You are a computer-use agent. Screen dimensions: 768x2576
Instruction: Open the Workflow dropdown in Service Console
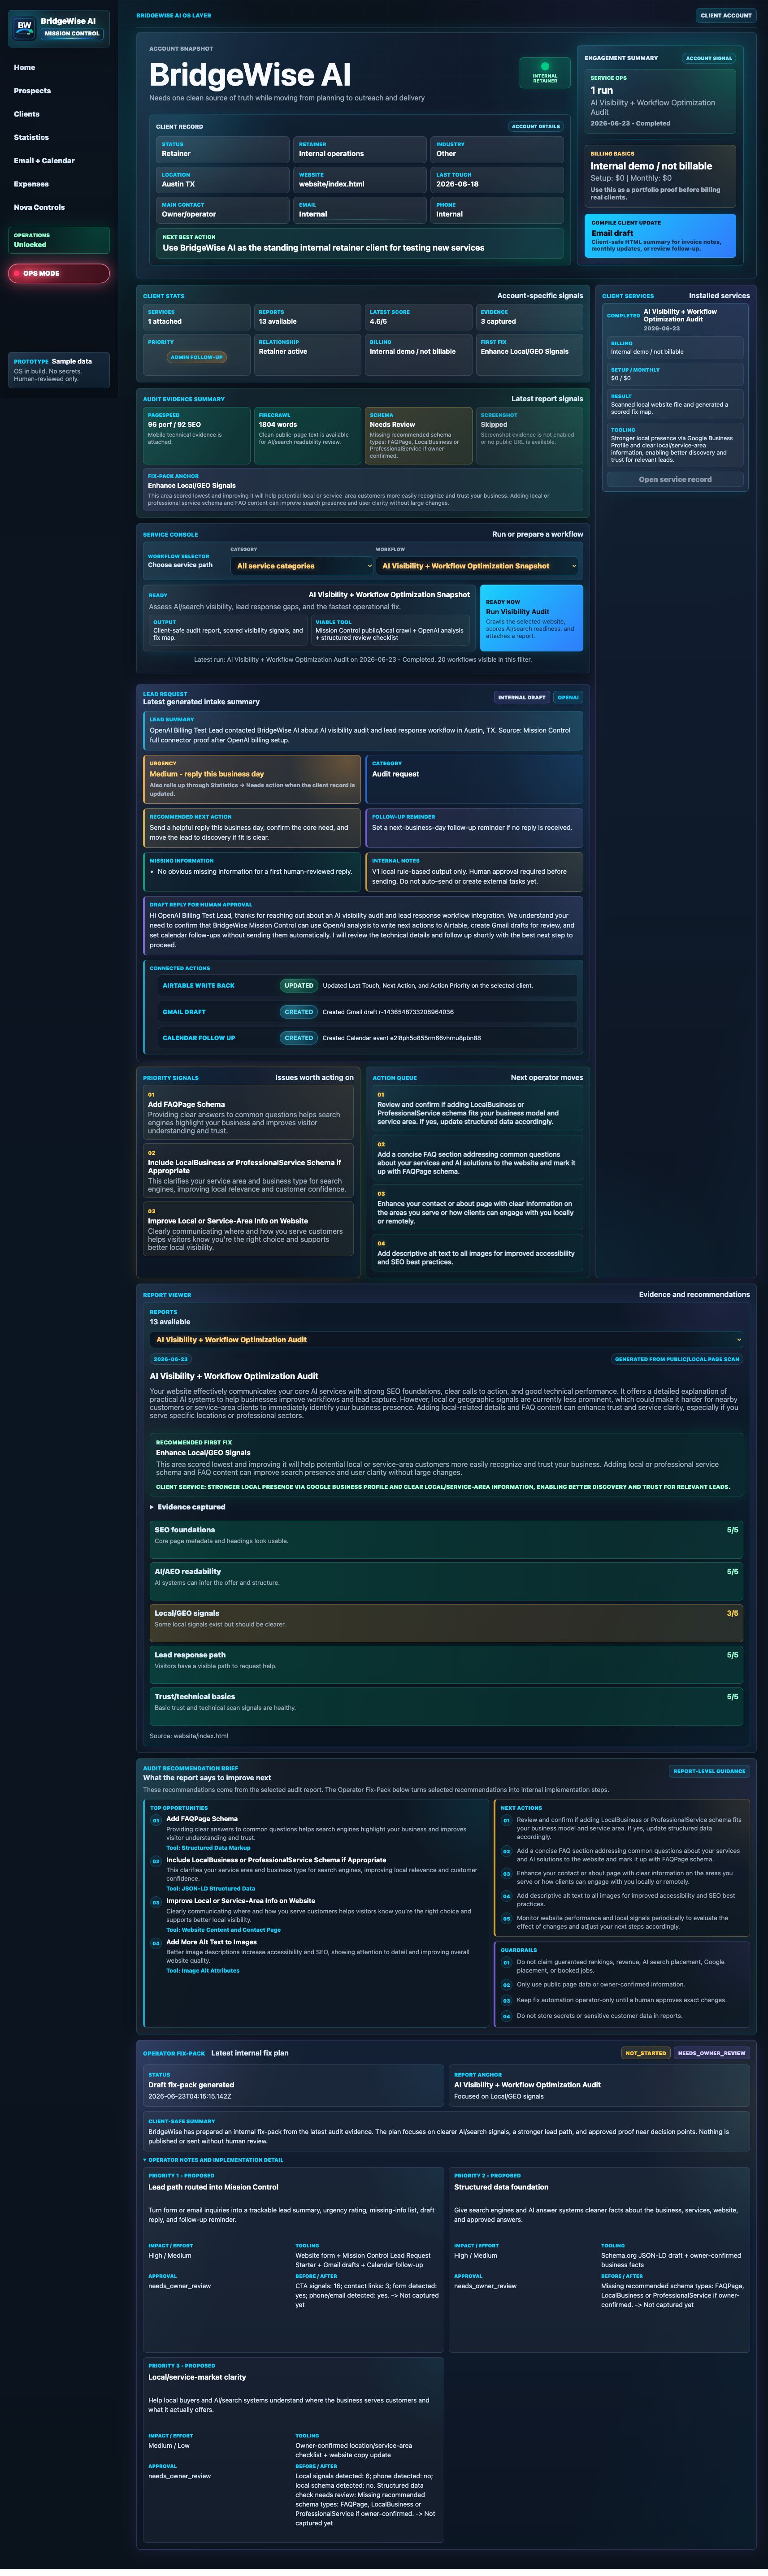tap(478, 566)
